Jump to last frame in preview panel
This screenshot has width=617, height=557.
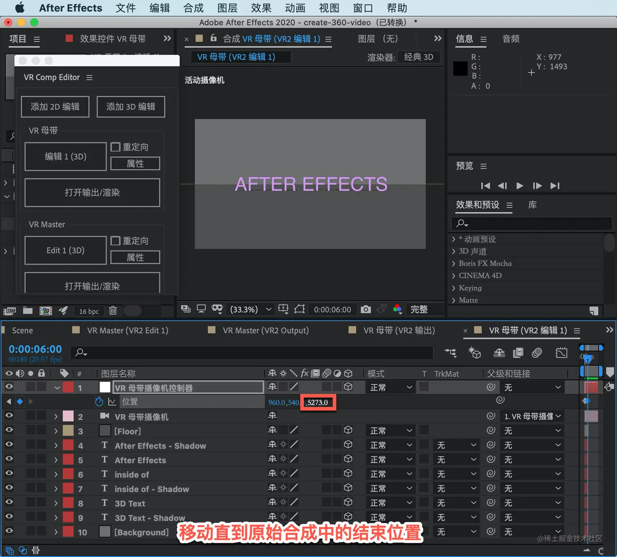(x=555, y=186)
